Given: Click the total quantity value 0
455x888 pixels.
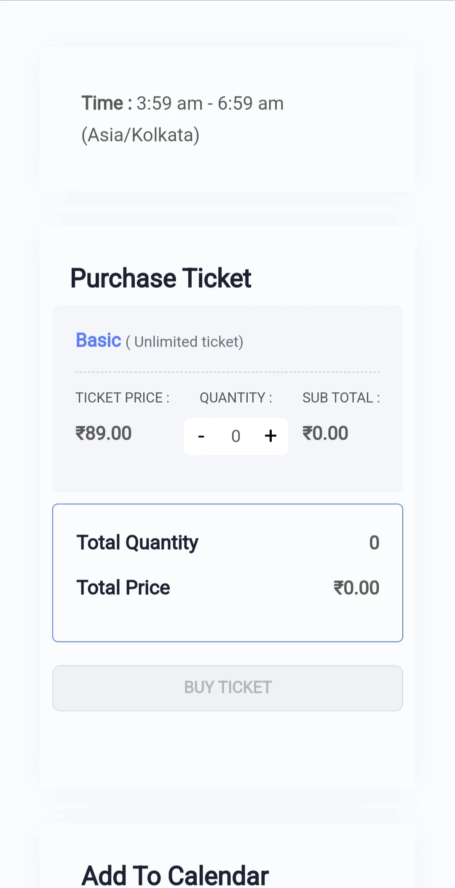Looking at the screenshot, I should tap(374, 543).
